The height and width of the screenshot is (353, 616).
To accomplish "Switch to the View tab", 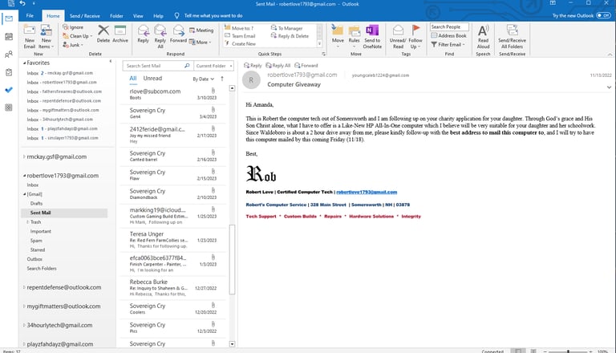I will [138, 16].
